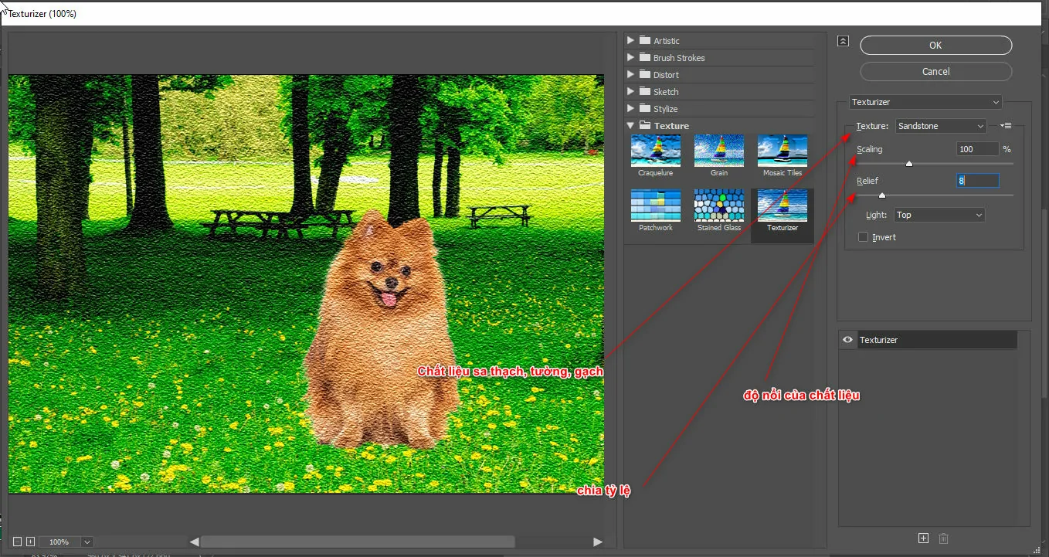Select the Stained Glass texture filter
This screenshot has height=557, width=1049.
[x=718, y=206]
